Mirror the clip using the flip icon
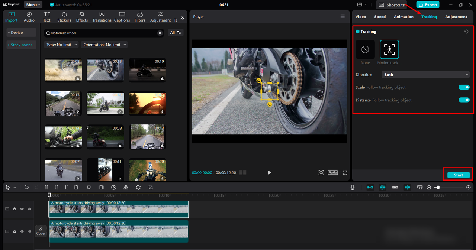The image size is (476, 250). point(126,188)
